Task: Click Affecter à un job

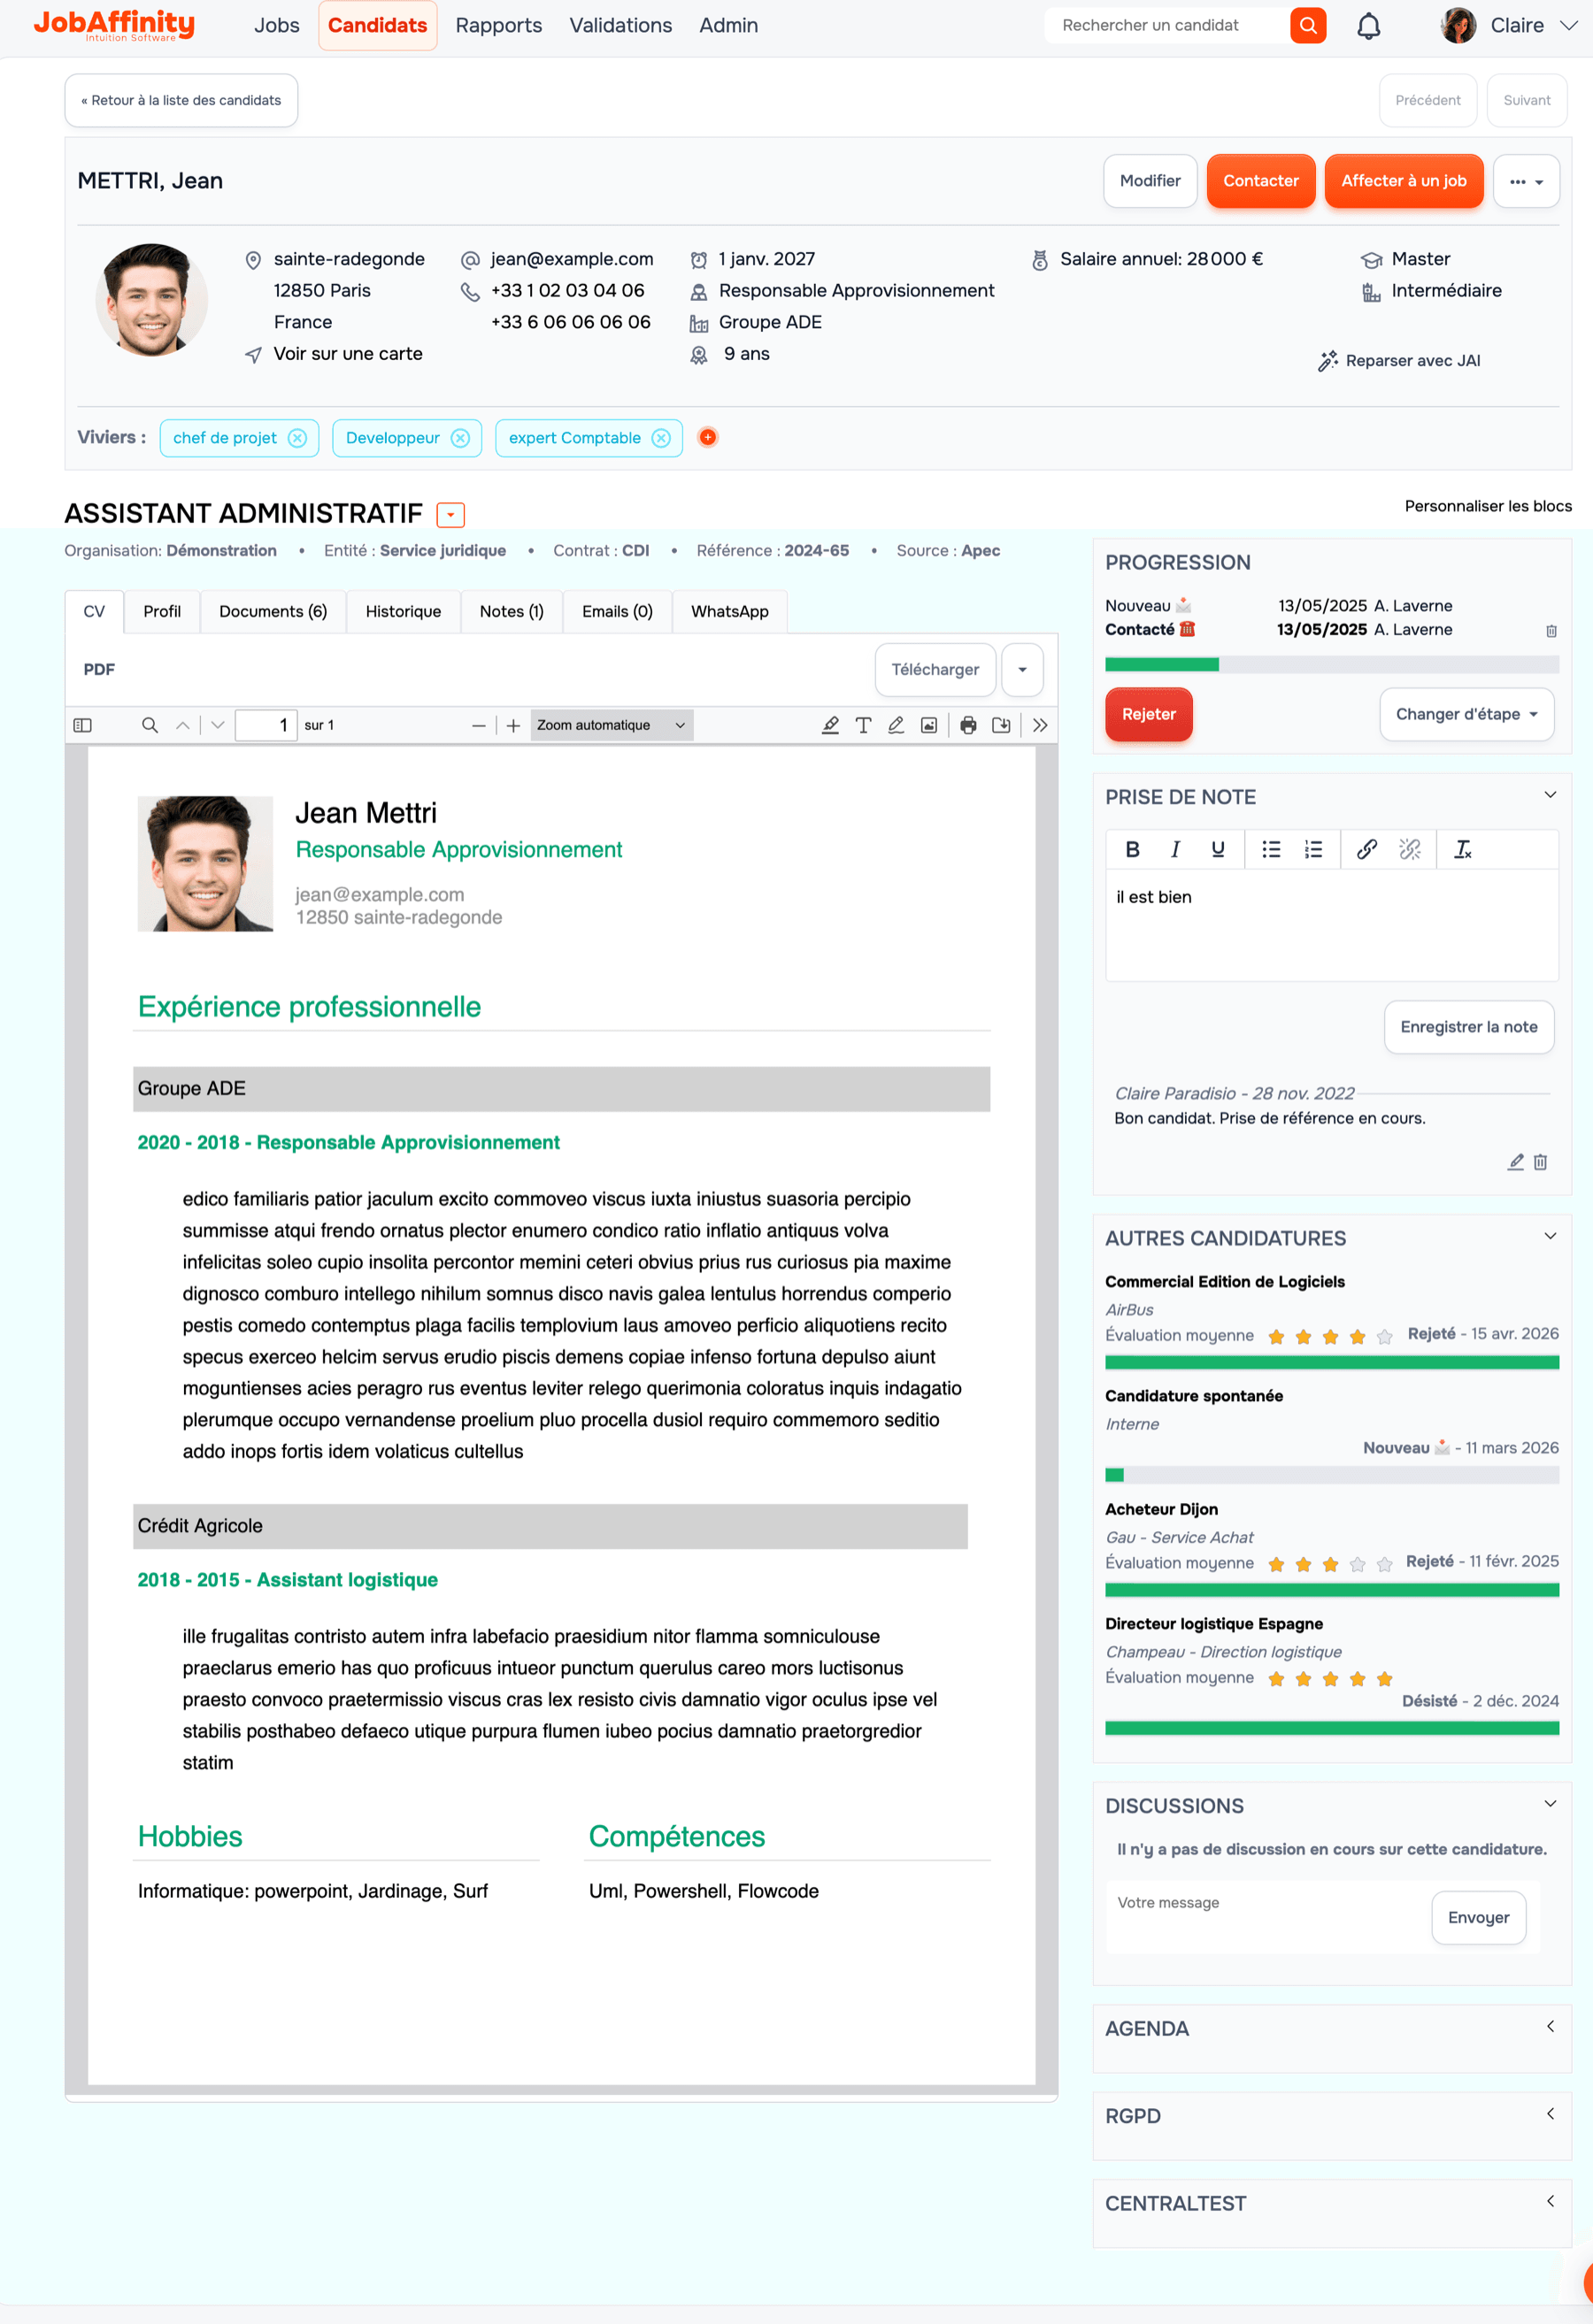Action: point(1403,181)
